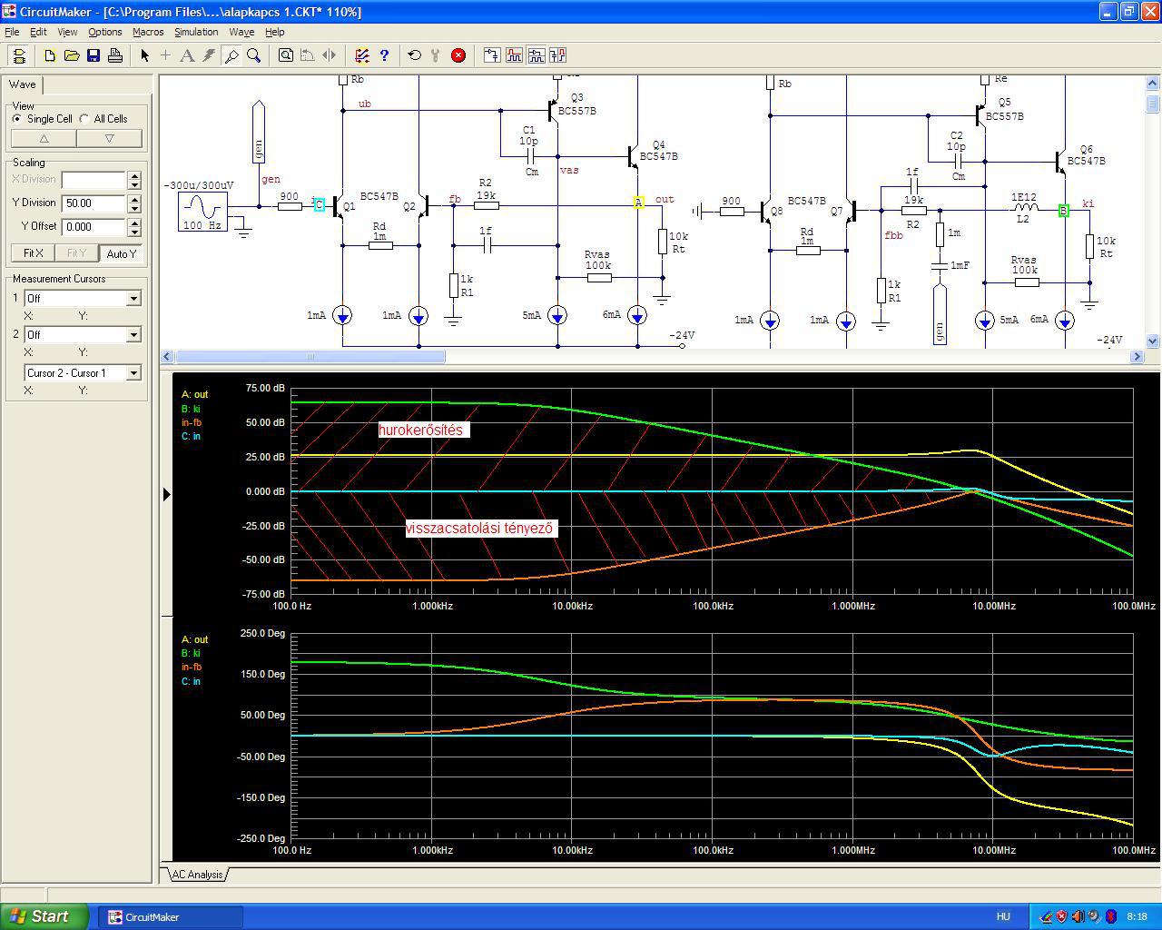Toggle the Auto Y button
This screenshot has height=930, width=1162.
[x=121, y=253]
